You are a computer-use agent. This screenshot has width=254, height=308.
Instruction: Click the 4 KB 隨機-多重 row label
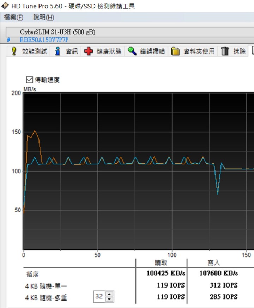(x=46, y=298)
